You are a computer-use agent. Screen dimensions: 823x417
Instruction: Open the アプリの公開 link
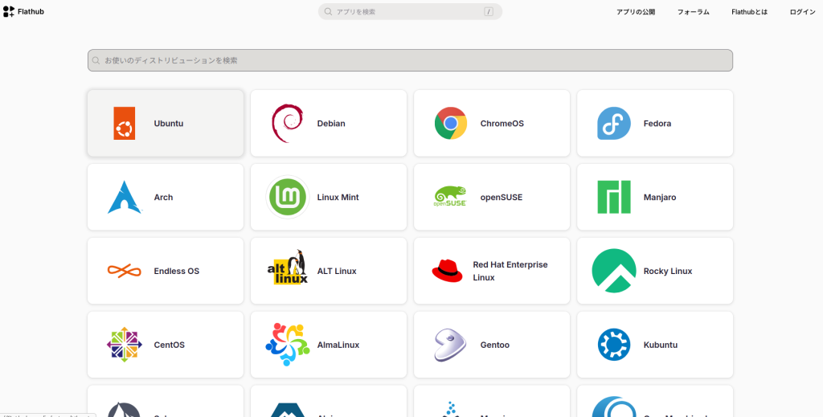click(636, 12)
